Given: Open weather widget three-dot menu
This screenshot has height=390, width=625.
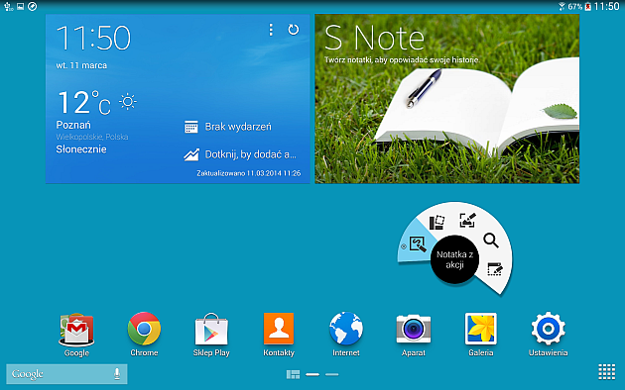Looking at the screenshot, I should (271, 30).
